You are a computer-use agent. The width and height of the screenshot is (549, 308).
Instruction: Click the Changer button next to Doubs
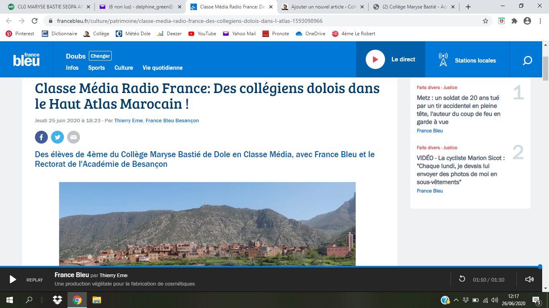click(100, 56)
